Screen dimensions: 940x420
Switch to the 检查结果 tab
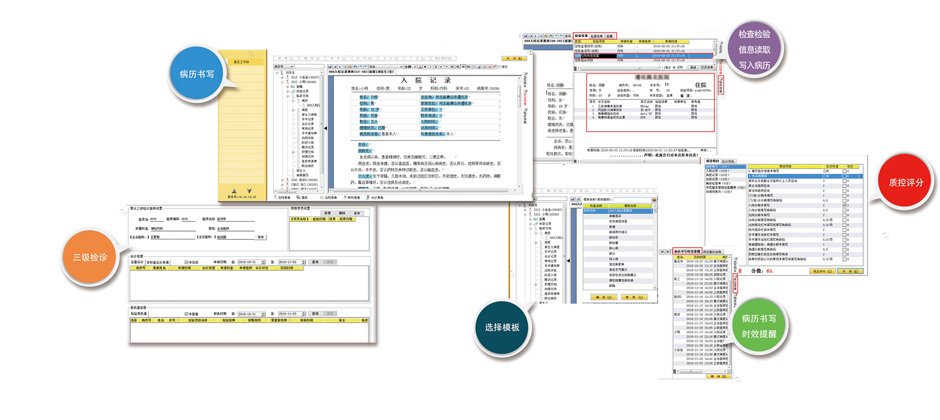[x=596, y=36]
